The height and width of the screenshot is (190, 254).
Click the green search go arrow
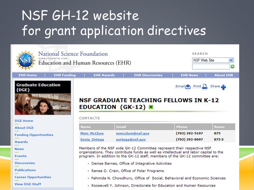click(x=232, y=66)
